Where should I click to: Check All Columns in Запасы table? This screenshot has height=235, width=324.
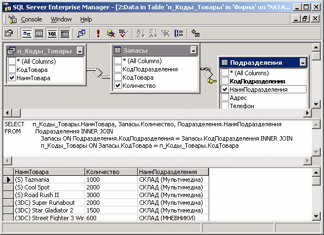[x=118, y=60]
